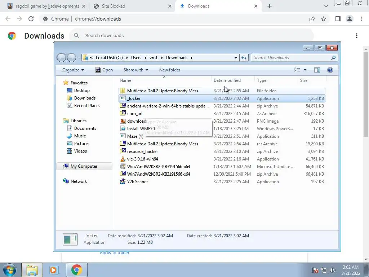The width and height of the screenshot is (369, 277).
Task: Click the Explorer help question mark icon
Action: tap(330, 70)
